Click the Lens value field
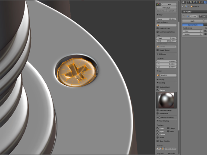This screenshot has width=207, height=155. [x=166, y=19]
